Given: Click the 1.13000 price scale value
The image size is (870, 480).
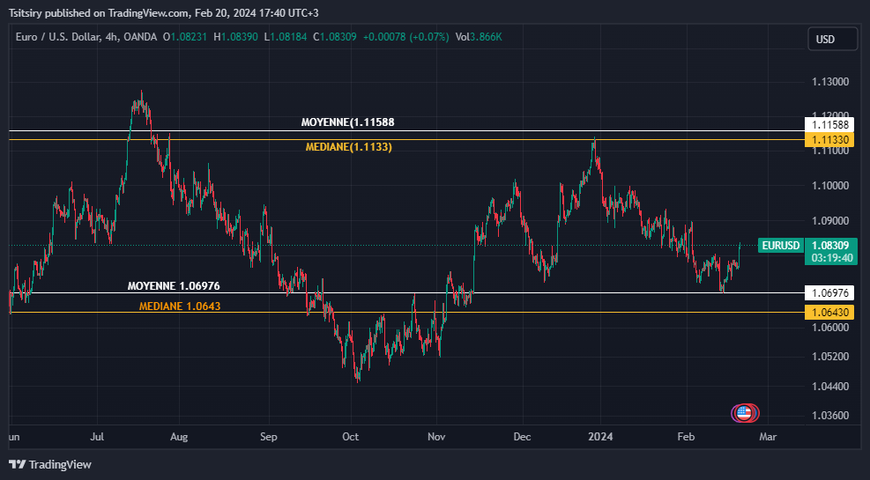Looking at the screenshot, I should [830, 82].
